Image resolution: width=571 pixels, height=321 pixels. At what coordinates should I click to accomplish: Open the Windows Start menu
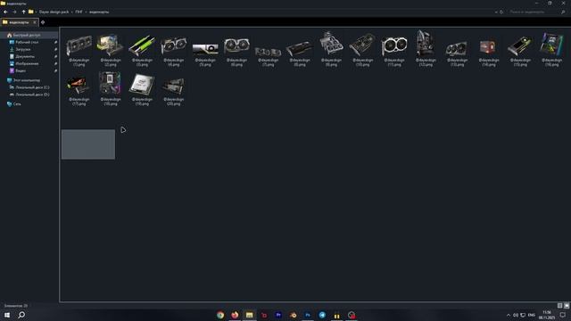coord(7,315)
